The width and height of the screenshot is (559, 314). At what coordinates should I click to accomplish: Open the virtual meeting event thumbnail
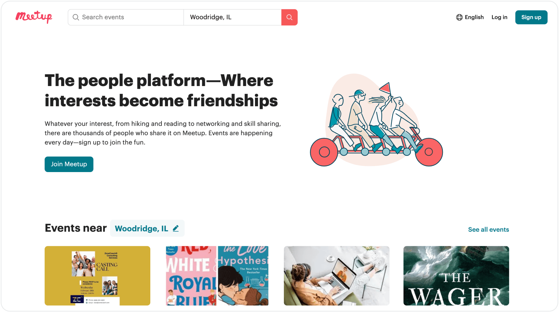click(x=336, y=275)
